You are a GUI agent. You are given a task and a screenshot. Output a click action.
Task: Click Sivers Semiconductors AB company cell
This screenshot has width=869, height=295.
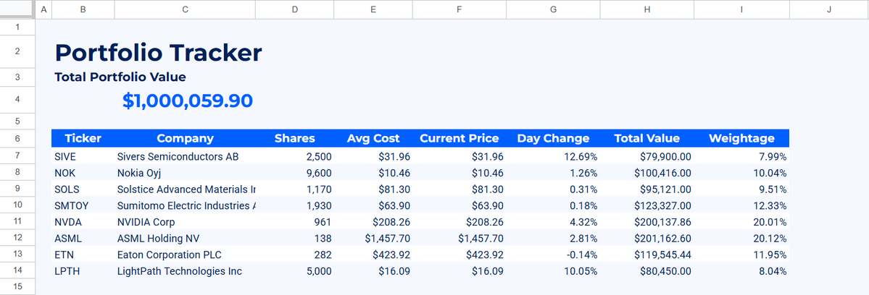185,156
